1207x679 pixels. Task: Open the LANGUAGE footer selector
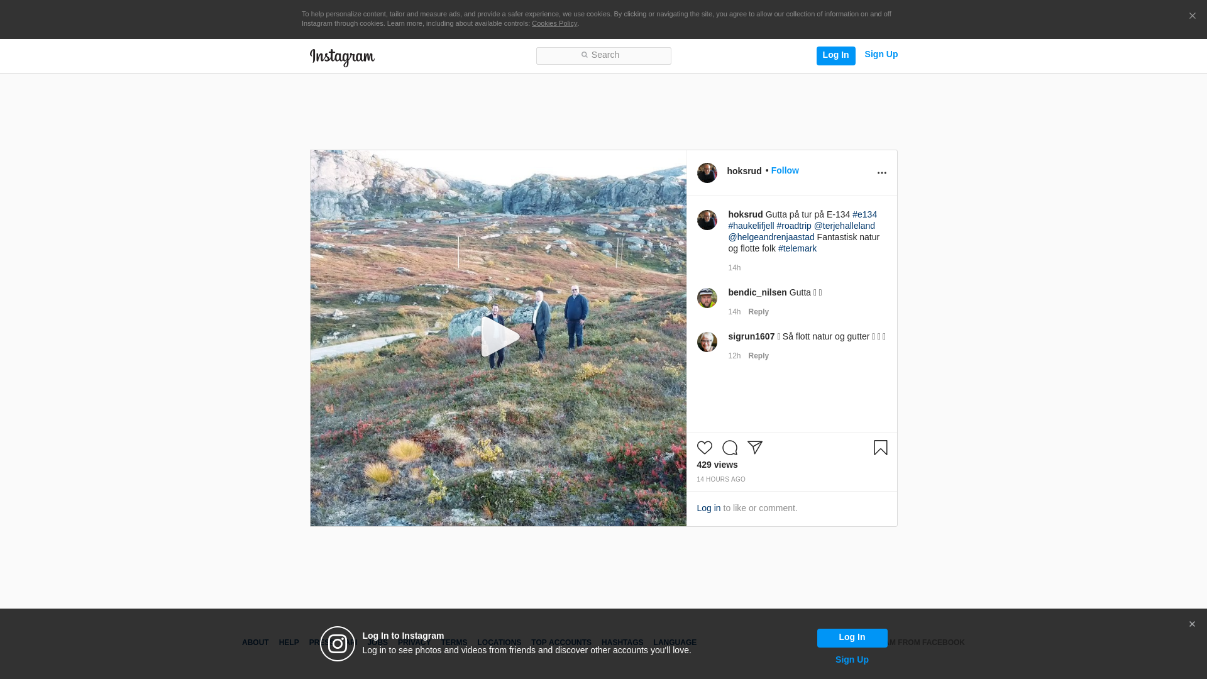[x=675, y=643]
